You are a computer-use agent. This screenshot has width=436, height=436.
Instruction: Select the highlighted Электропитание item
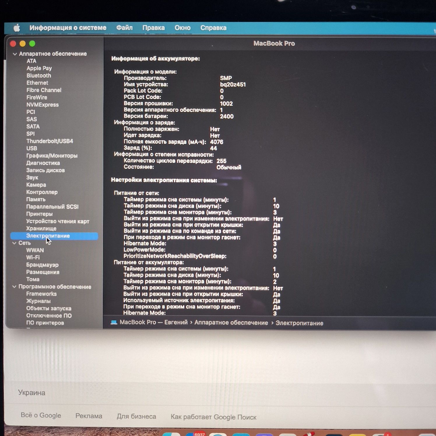tap(54, 236)
